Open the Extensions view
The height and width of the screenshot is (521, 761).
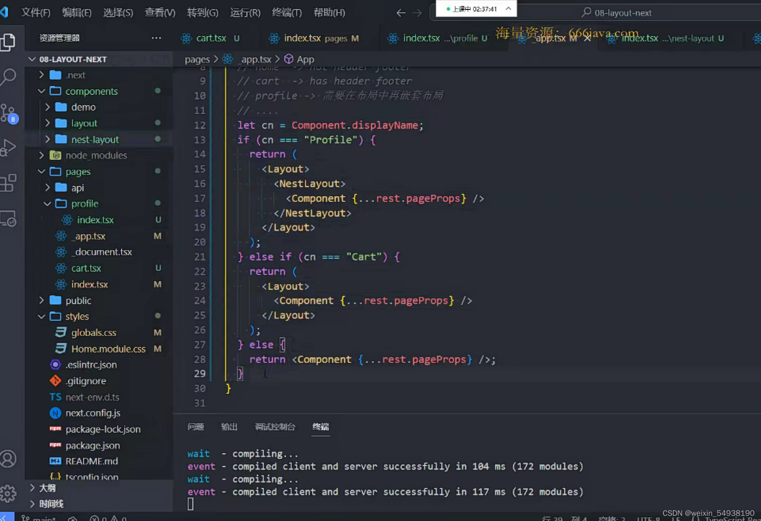(8, 183)
